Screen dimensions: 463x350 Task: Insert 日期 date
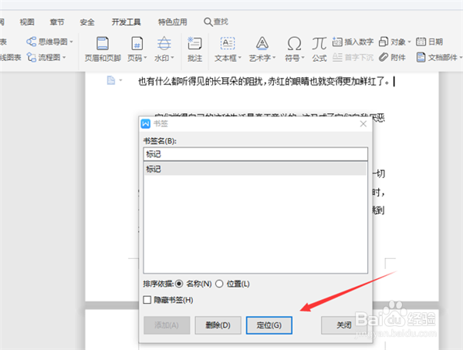(429, 42)
